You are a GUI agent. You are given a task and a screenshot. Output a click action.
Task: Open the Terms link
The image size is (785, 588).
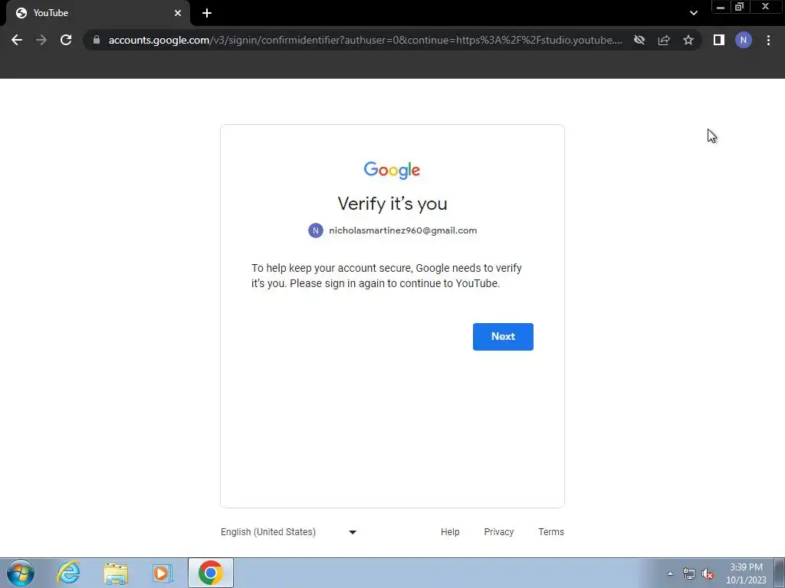coord(550,532)
